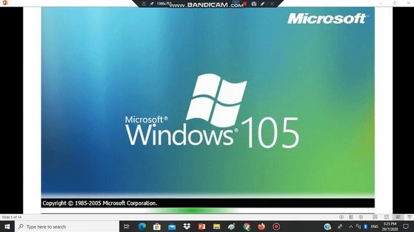Switch to Slide Sorter view
Viewport: 414px width, 232px height.
click(x=387, y=217)
